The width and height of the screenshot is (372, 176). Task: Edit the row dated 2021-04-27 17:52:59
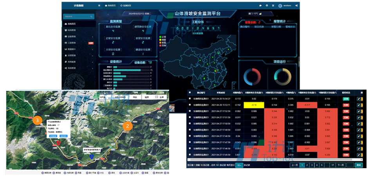click(359, 111)
